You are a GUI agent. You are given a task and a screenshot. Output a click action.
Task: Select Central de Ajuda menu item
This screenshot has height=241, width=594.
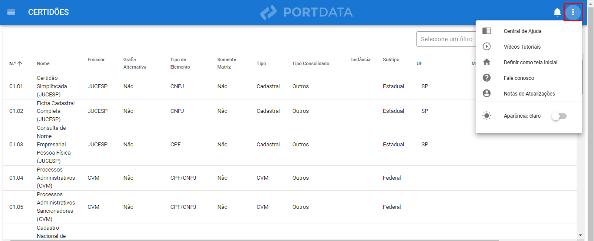522,31
